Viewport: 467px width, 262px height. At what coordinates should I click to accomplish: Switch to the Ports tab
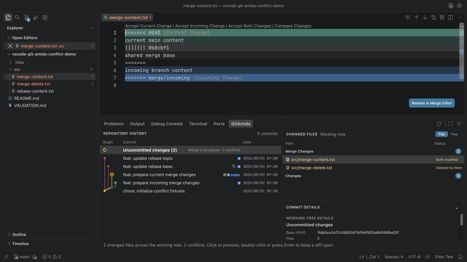point(219,124)
